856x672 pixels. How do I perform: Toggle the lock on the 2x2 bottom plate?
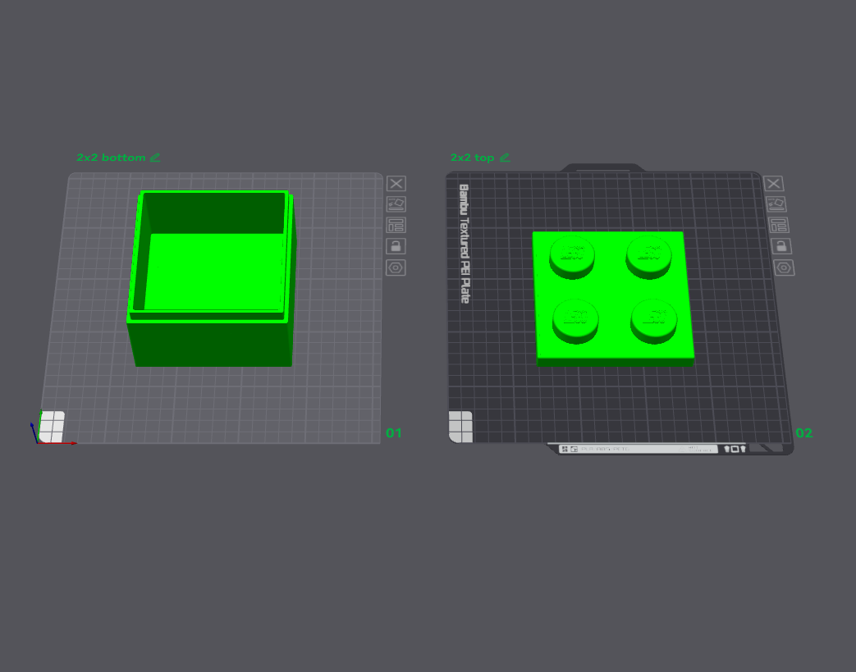coord(396,246)
